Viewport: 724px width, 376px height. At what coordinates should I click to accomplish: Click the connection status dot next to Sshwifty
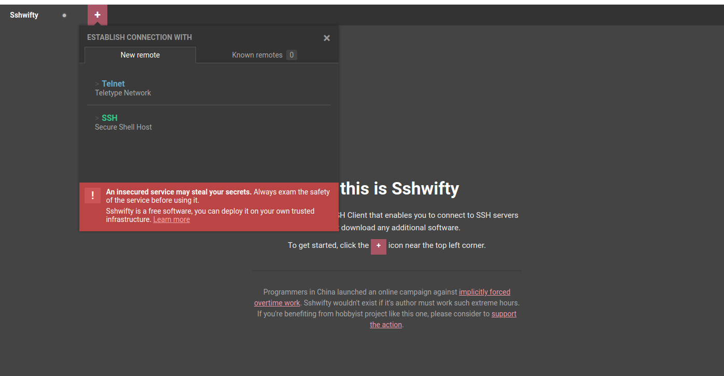pyautogui.click(x=64, y=15)
